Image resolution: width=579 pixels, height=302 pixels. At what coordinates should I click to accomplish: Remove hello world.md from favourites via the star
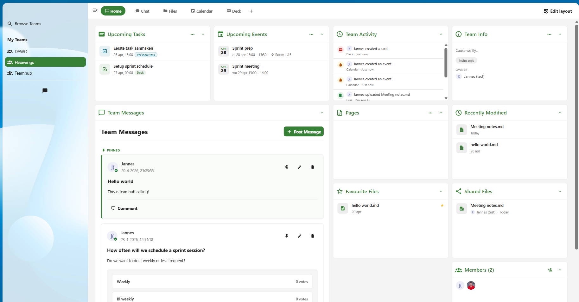(442, 206)
